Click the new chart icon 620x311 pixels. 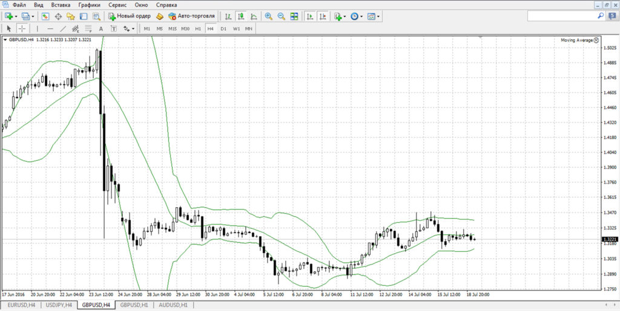pos(9,16)
